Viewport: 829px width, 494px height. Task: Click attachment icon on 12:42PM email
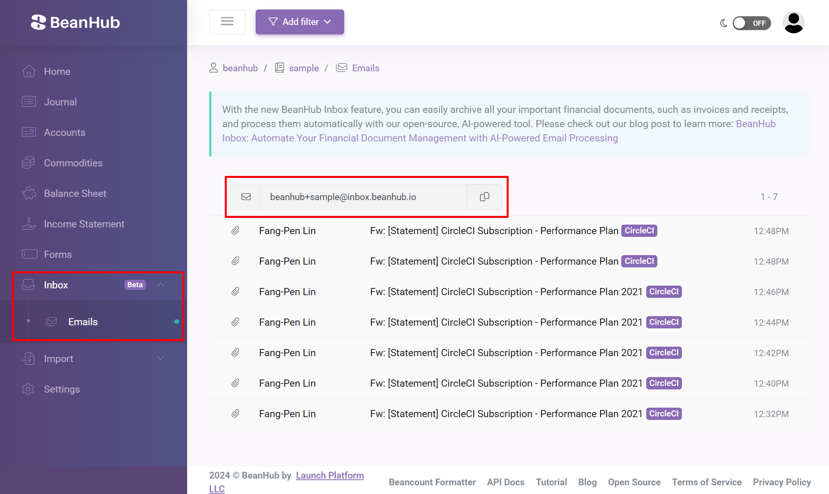(x=235, y=353)
